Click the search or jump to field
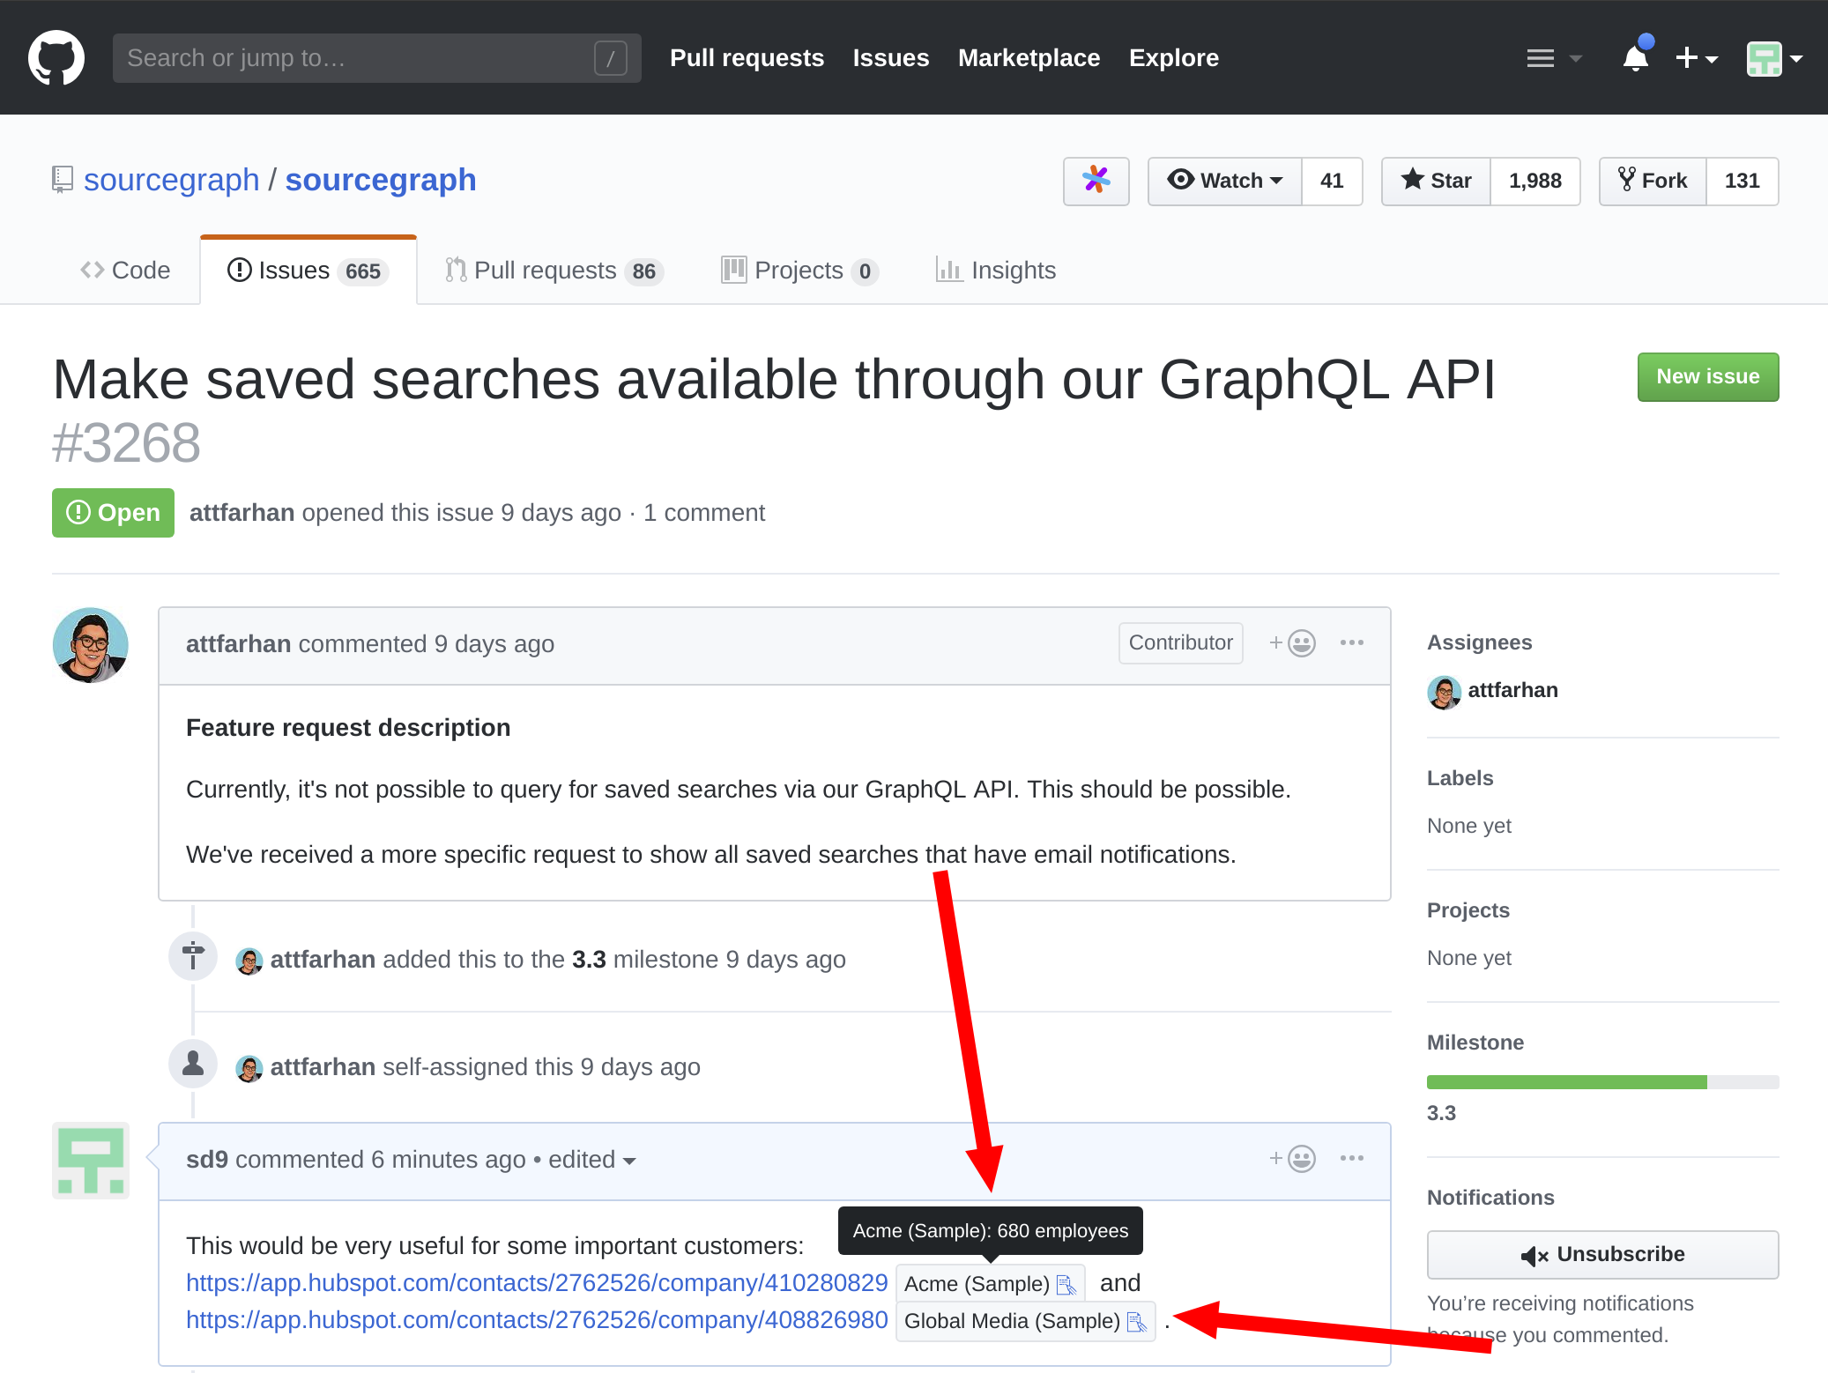Screen dimensions: 1828x1373 click(376, 57)
